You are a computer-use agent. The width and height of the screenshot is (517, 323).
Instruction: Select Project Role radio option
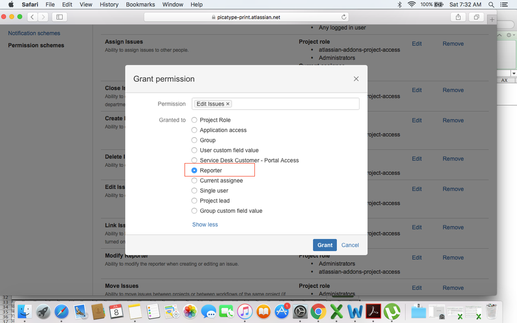[194, 120]
